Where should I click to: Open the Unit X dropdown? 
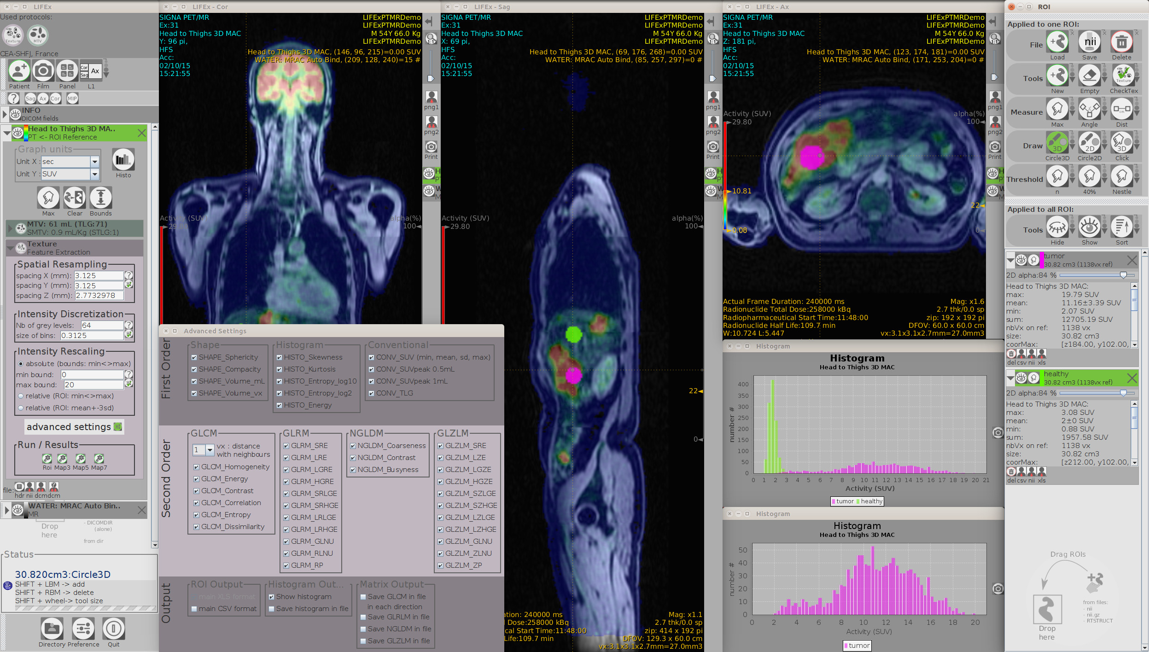pos(94,162)
